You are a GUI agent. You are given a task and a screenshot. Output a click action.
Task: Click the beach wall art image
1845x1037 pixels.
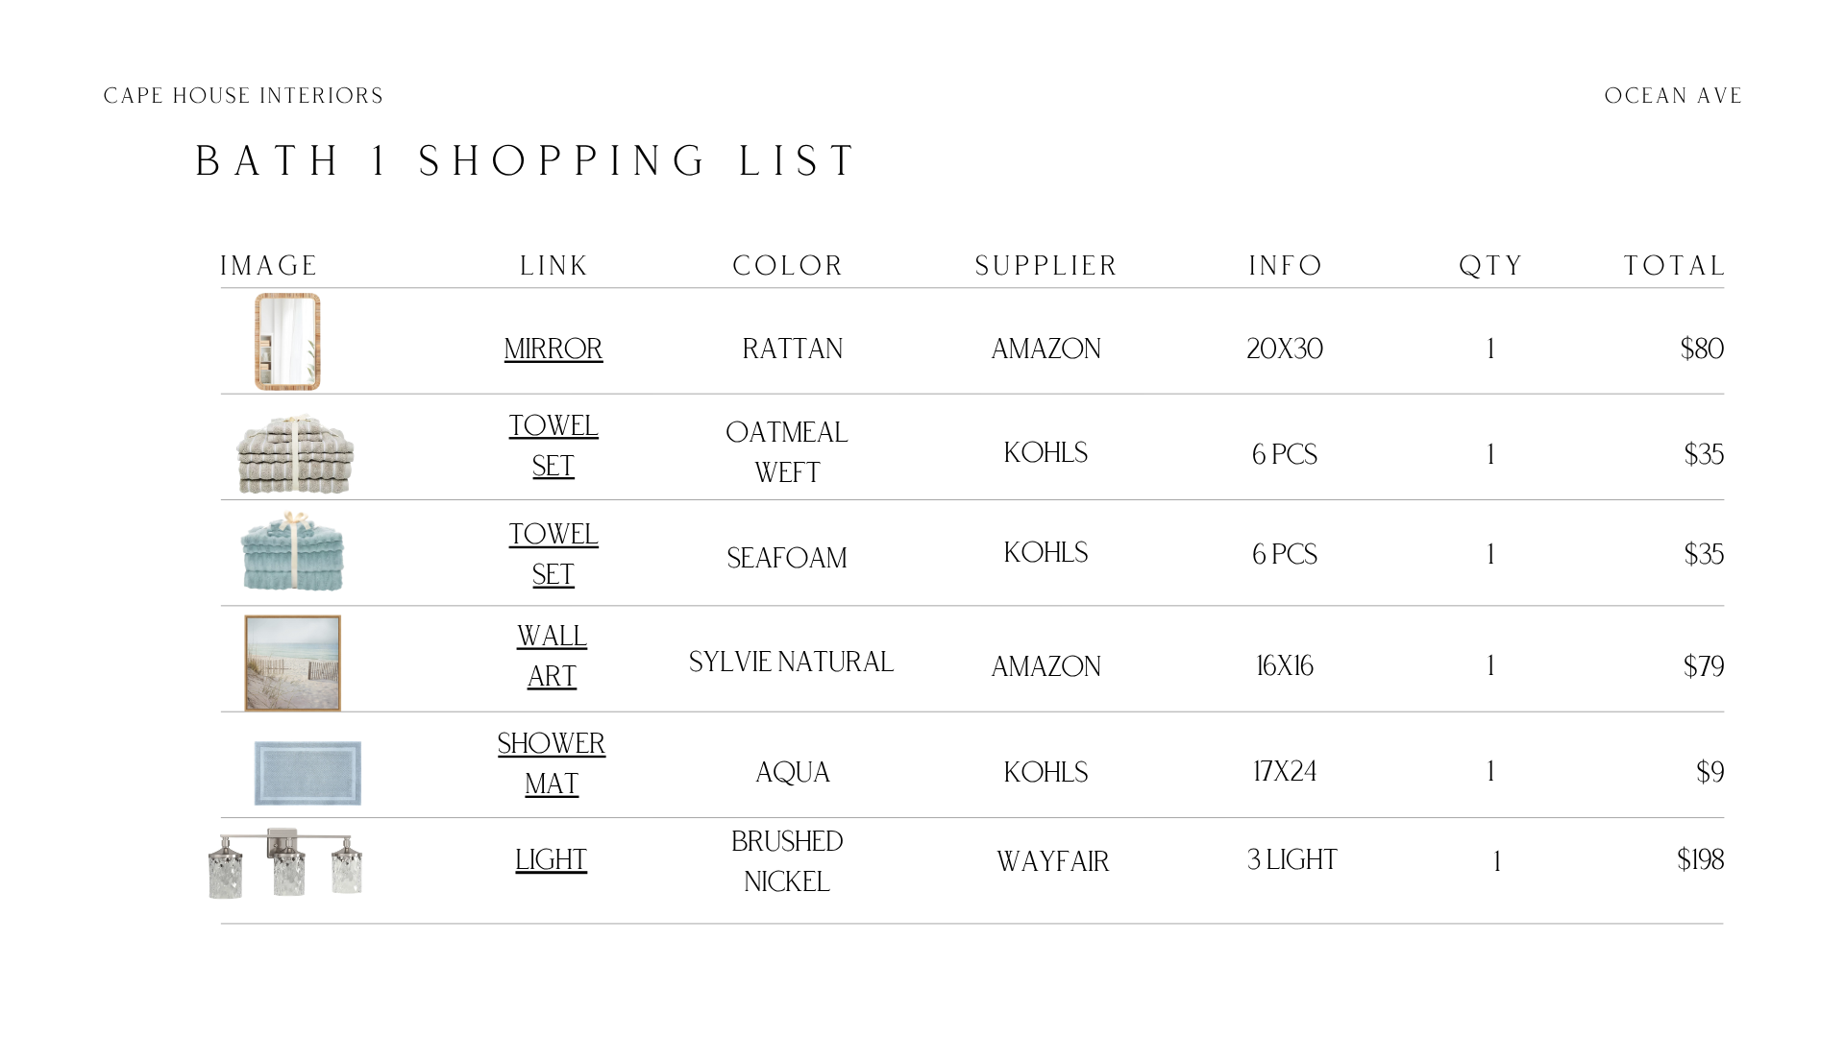(x=293, y=663)
